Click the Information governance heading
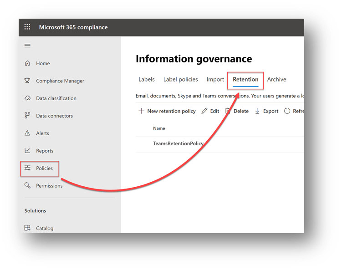 tap(194, 59)
